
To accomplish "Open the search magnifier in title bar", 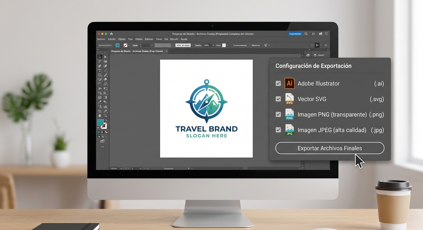I will (306, 34).
